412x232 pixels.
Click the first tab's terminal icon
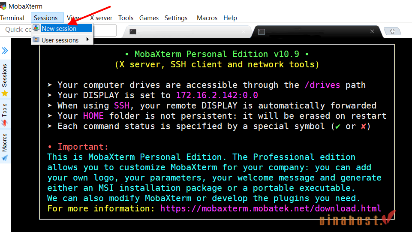coord(133,32)
